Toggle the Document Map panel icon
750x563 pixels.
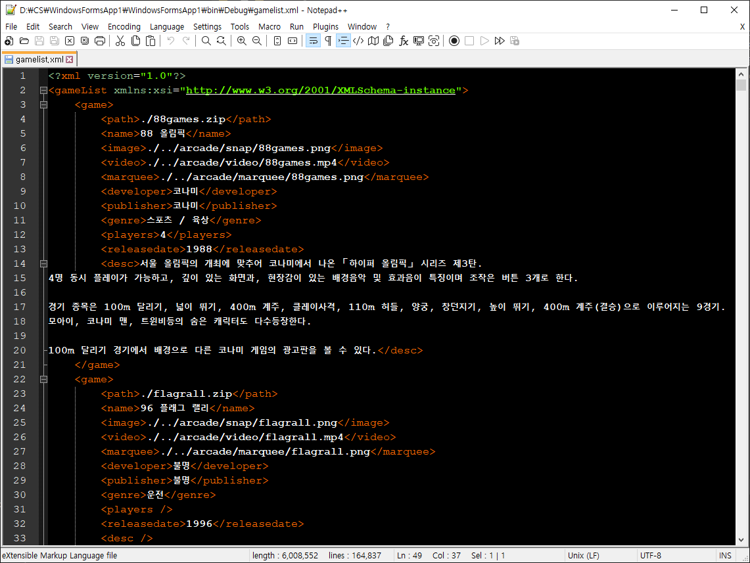373,41
